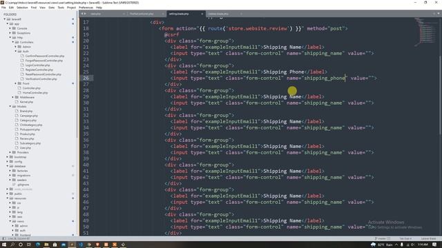Expand the Middleware folder
Viewport: 442px width, 248px height.
pos(13,97)
